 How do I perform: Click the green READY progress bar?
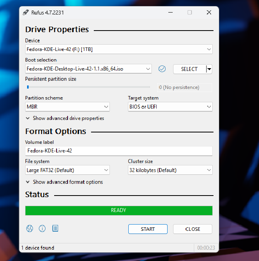(x=119, y=210)
